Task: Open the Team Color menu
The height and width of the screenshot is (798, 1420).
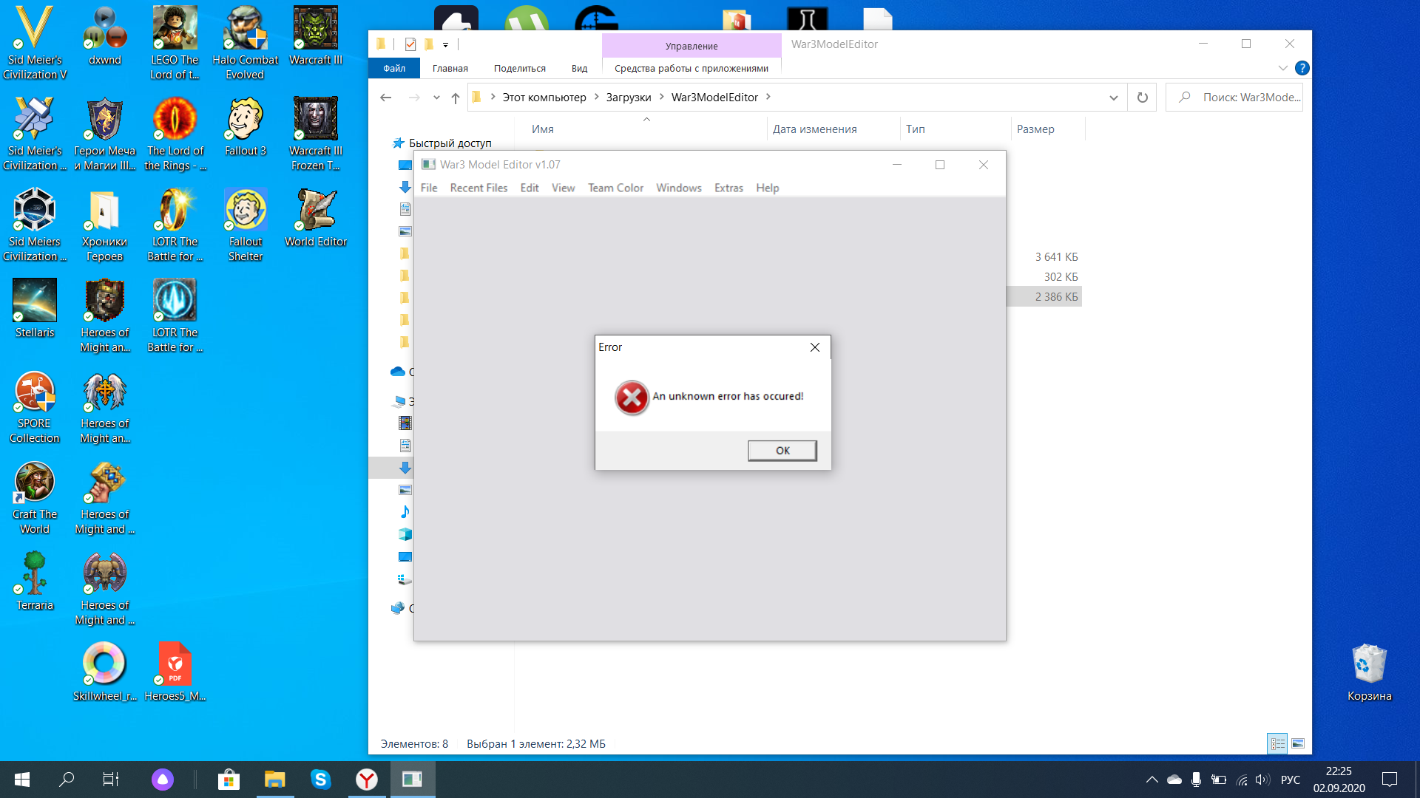Action: 615,188
